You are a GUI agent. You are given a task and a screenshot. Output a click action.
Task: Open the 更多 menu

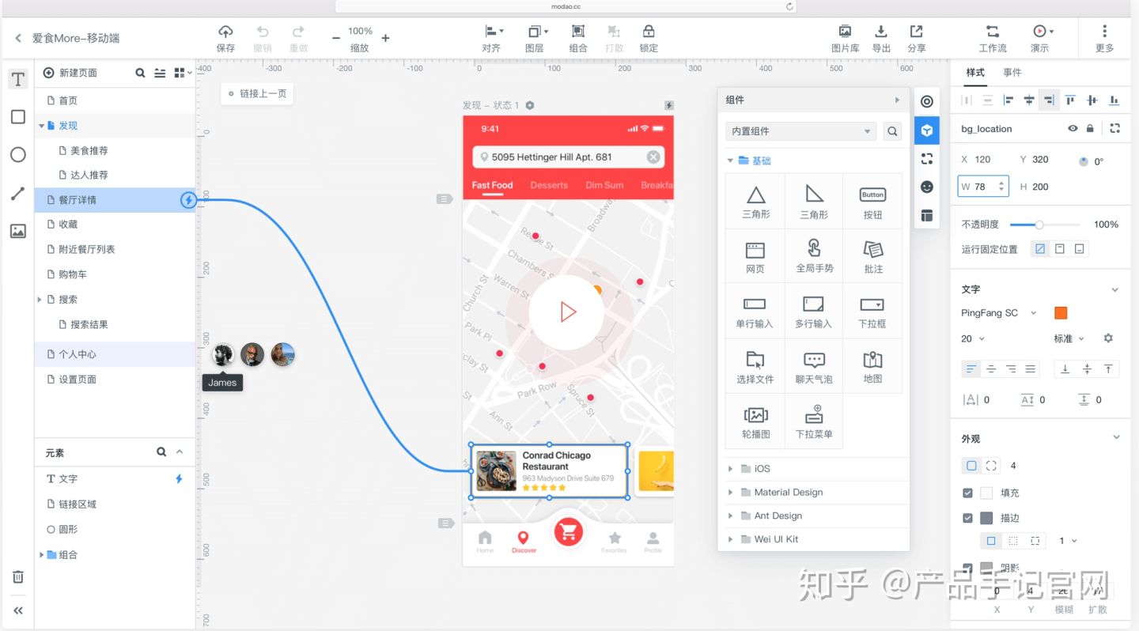[1104, 37]
